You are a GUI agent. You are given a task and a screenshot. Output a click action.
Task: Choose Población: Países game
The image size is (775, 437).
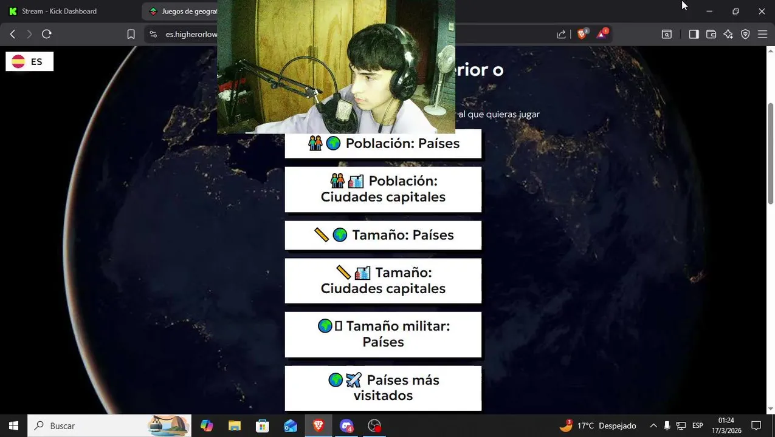(x=383, y=144)
